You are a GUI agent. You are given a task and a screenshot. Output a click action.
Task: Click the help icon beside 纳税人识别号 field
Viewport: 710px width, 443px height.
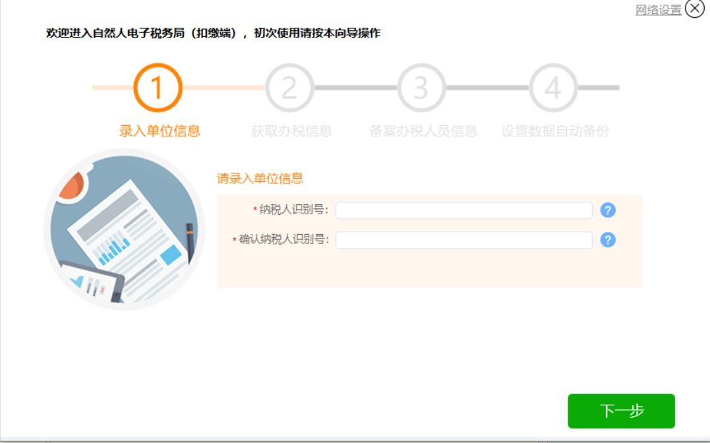[x=608, y=210]
